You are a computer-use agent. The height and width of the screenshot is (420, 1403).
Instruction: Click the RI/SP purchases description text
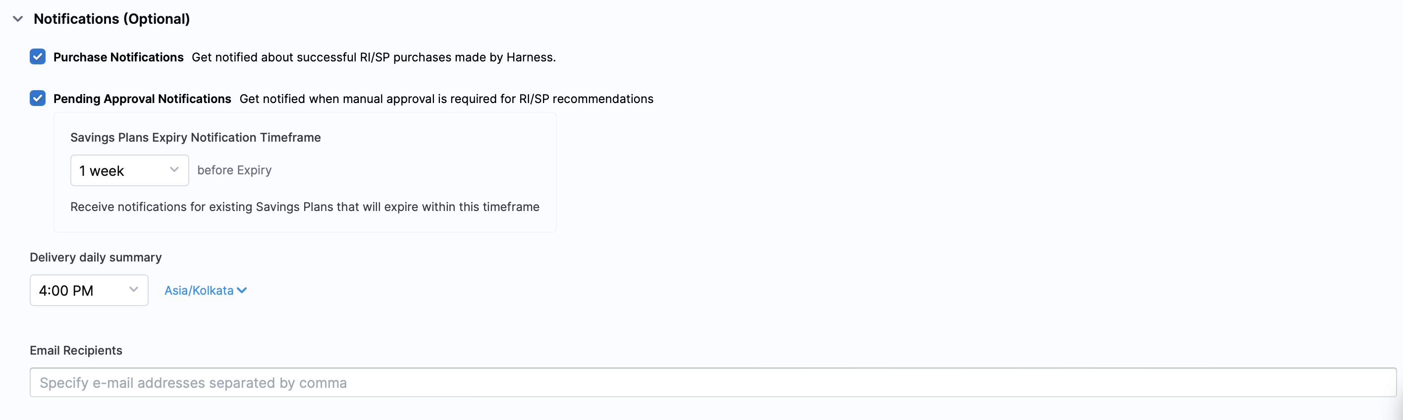point(374,57)
